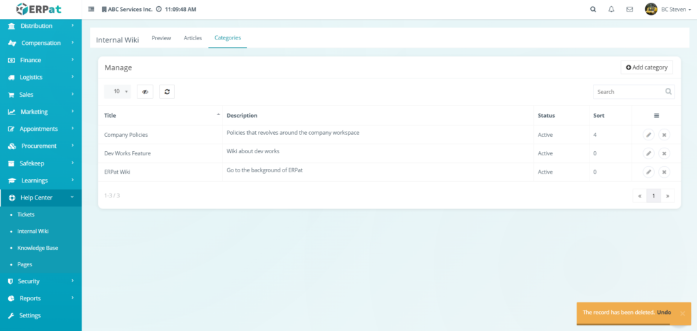
Task: Open search via the top bar magnifier icon
Action: click(x=593, y=9)
